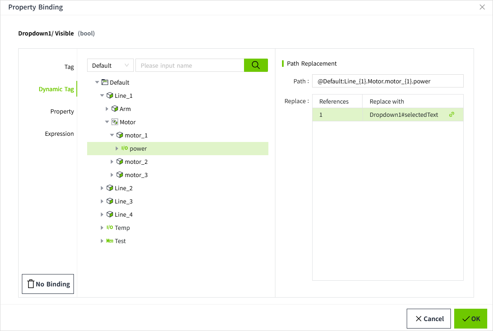
Task: Click the Mem icon next to Test
Action: click(x=109, y=241)
